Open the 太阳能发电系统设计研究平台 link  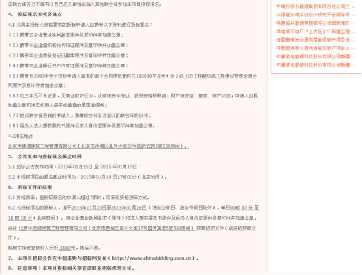coord(313,15)
